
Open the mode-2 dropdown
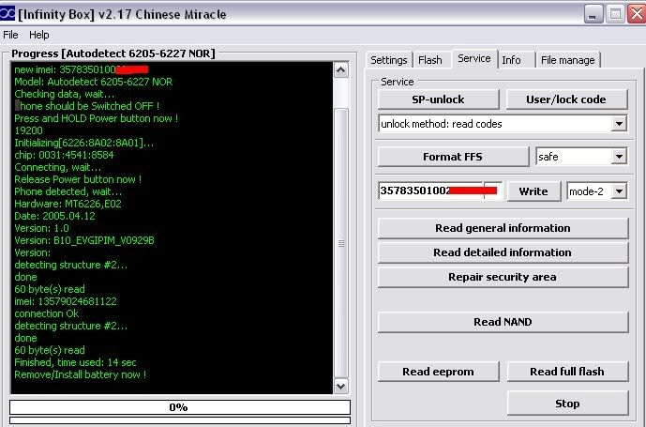(x=619, y=191)
